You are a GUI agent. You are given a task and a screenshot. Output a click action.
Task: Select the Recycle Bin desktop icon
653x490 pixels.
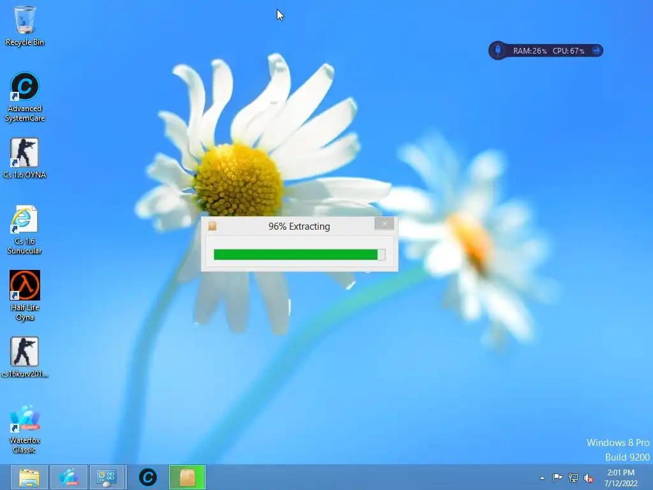pos(25,26)
